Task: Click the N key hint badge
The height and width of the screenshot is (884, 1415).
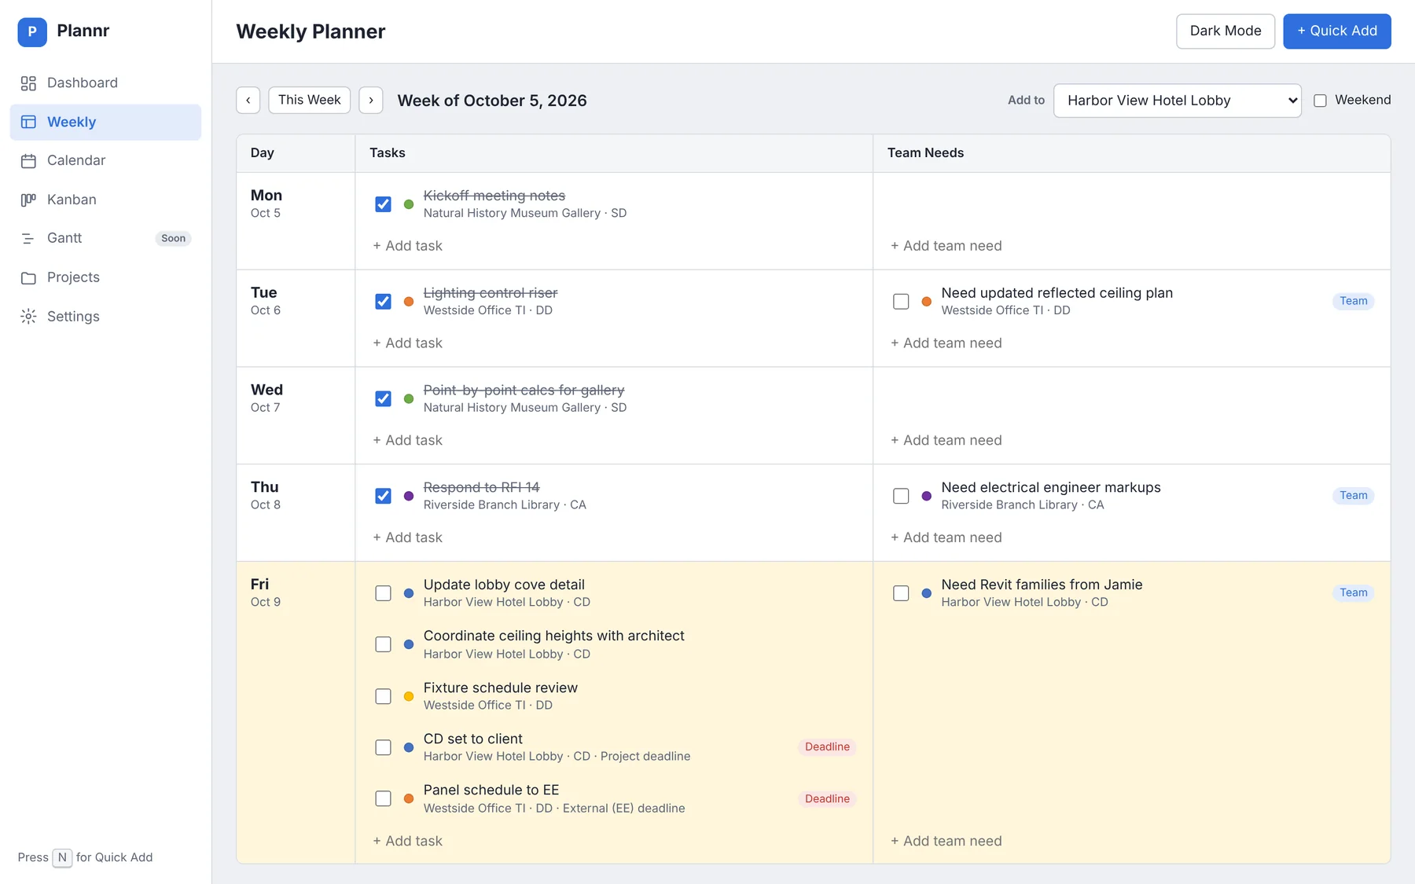Action: (62, 857)
